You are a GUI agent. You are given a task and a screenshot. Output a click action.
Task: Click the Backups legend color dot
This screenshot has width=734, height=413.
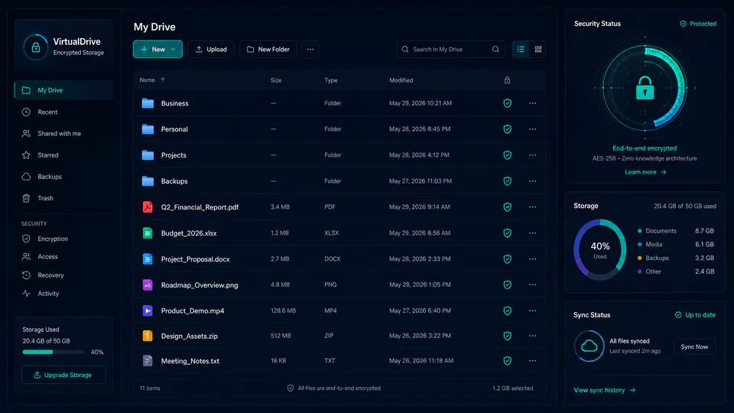[x=639, y=258]
